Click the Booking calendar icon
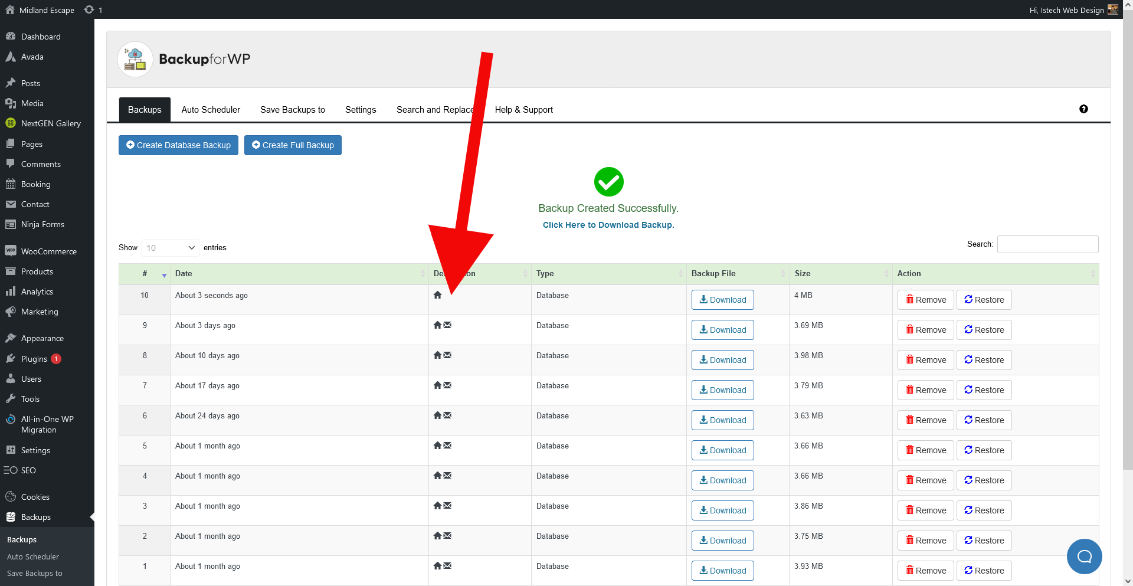 click(11, 184)
